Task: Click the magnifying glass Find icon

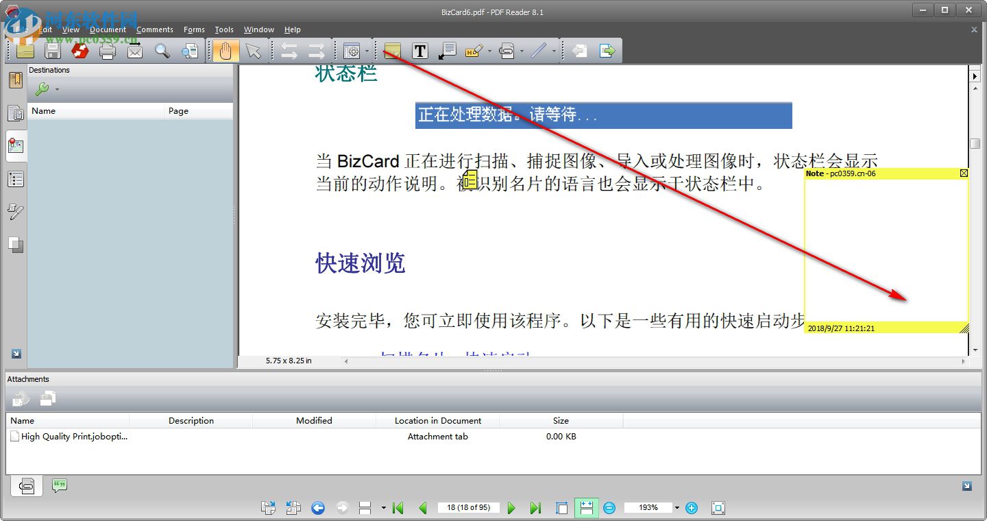Action: coord(162,51)
